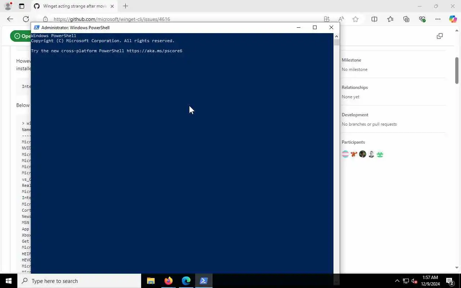This screenshot has width=461, height=288.
Task: Show hidden system tray icons
Action: coord(397,281)
